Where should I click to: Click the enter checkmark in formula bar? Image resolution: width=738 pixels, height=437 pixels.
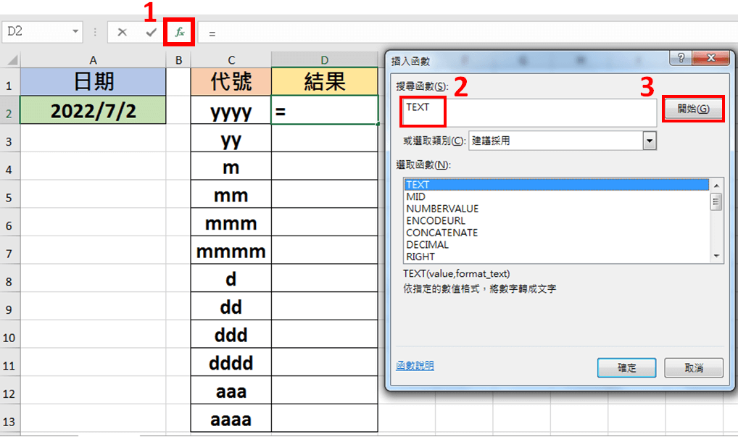(151, 33)
